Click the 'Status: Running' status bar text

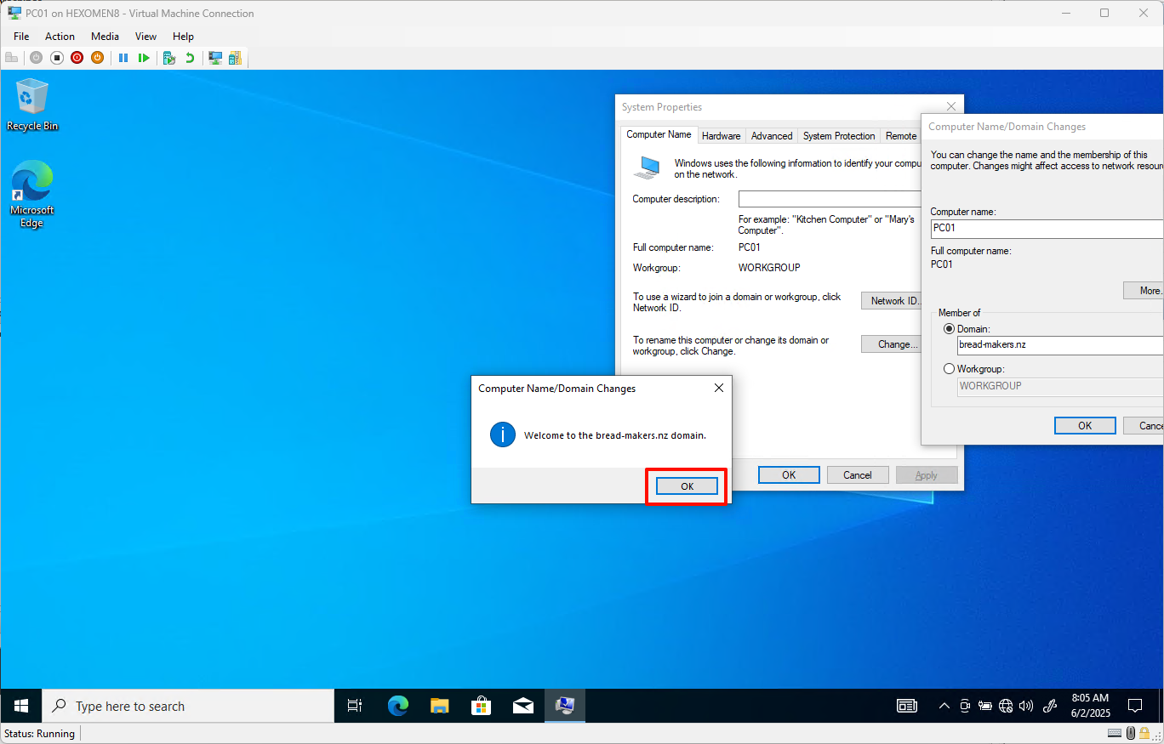39,734
